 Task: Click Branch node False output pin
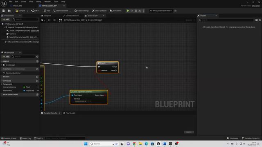tap(116, 71)
